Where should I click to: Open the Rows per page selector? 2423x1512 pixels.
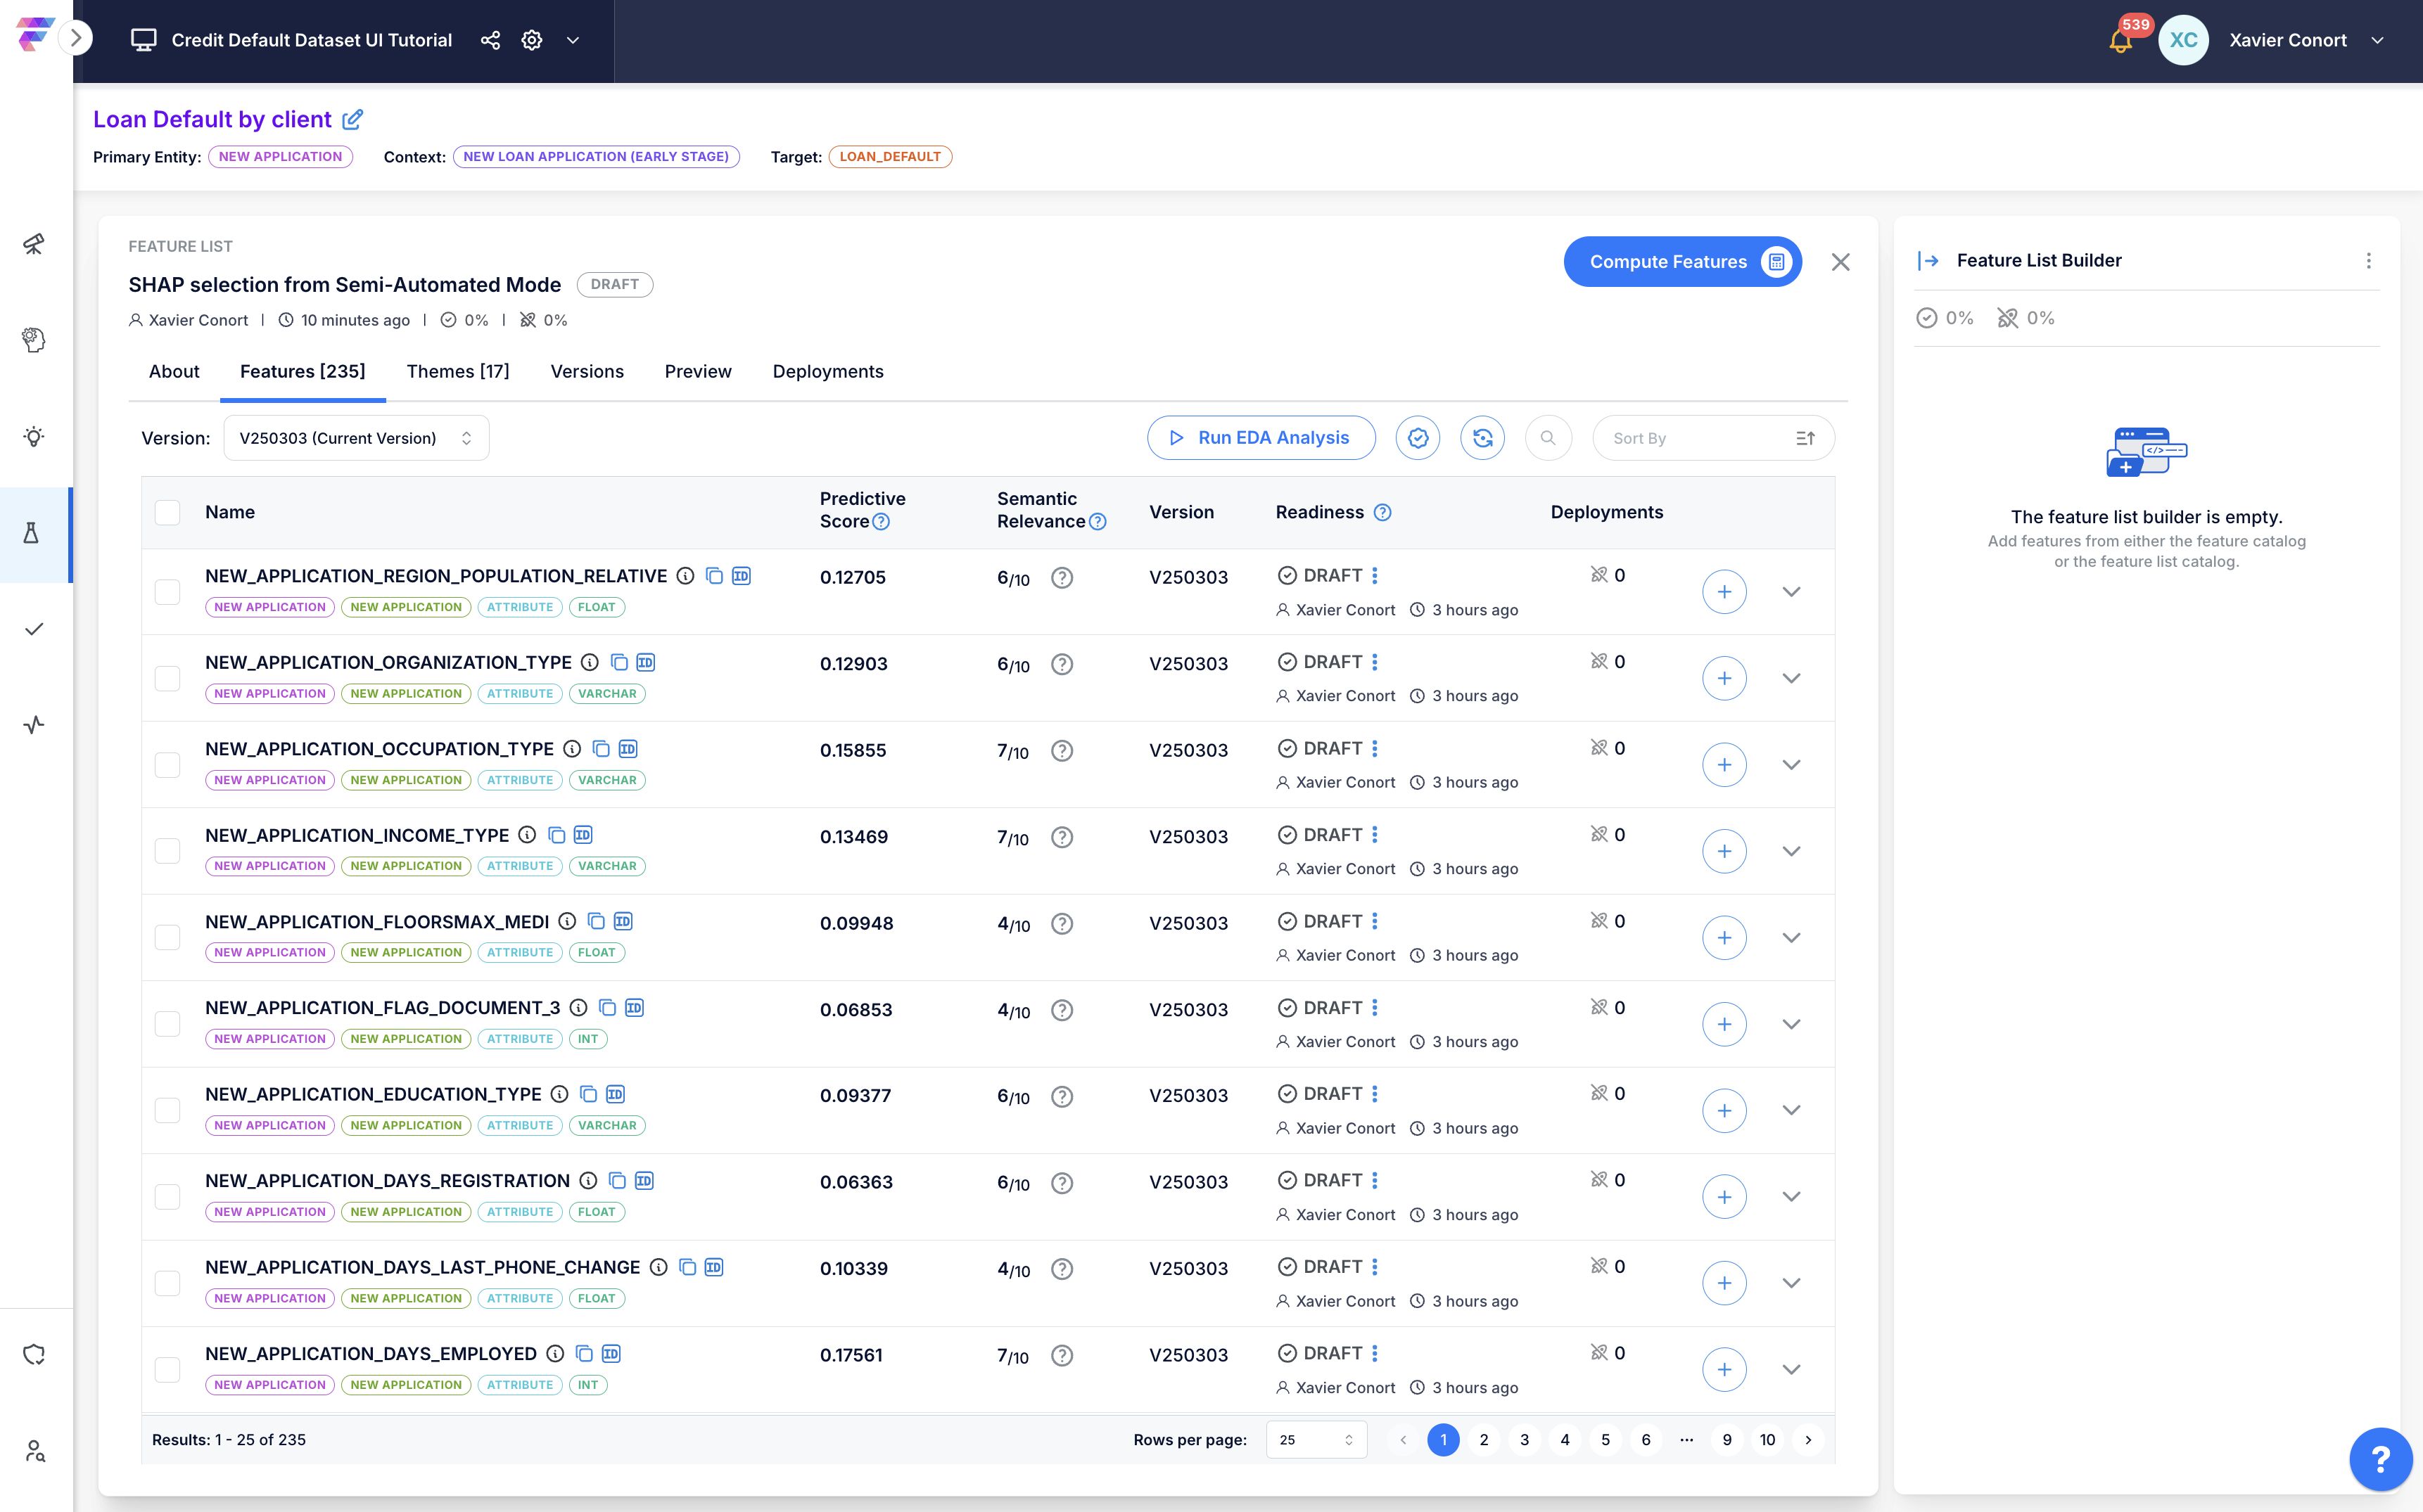point(1316,1439)
